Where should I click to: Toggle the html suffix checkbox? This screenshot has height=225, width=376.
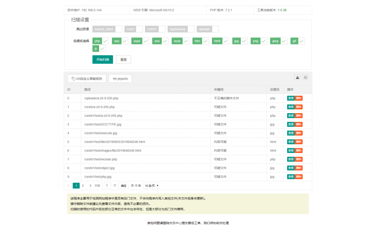226,41
